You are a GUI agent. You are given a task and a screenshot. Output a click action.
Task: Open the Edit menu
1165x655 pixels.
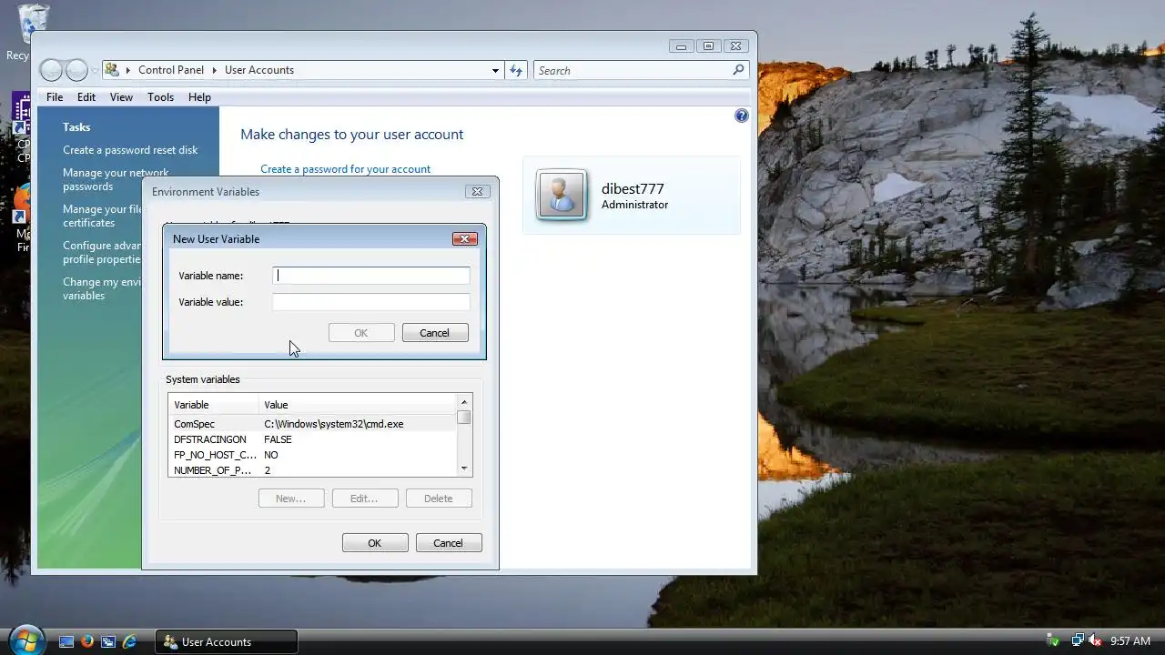[86, 97]
